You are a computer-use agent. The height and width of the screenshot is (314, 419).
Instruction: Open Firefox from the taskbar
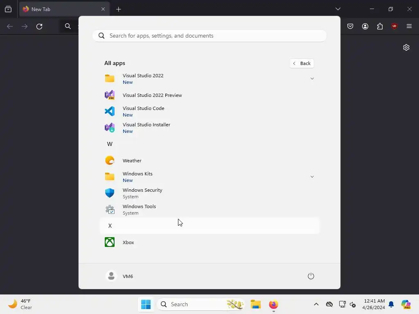point(273,304)
